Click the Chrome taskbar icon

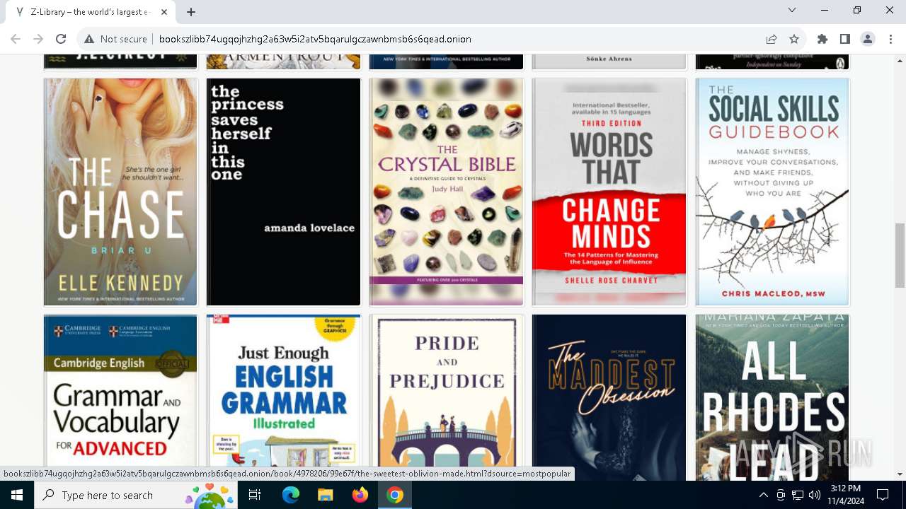(395, 495)
